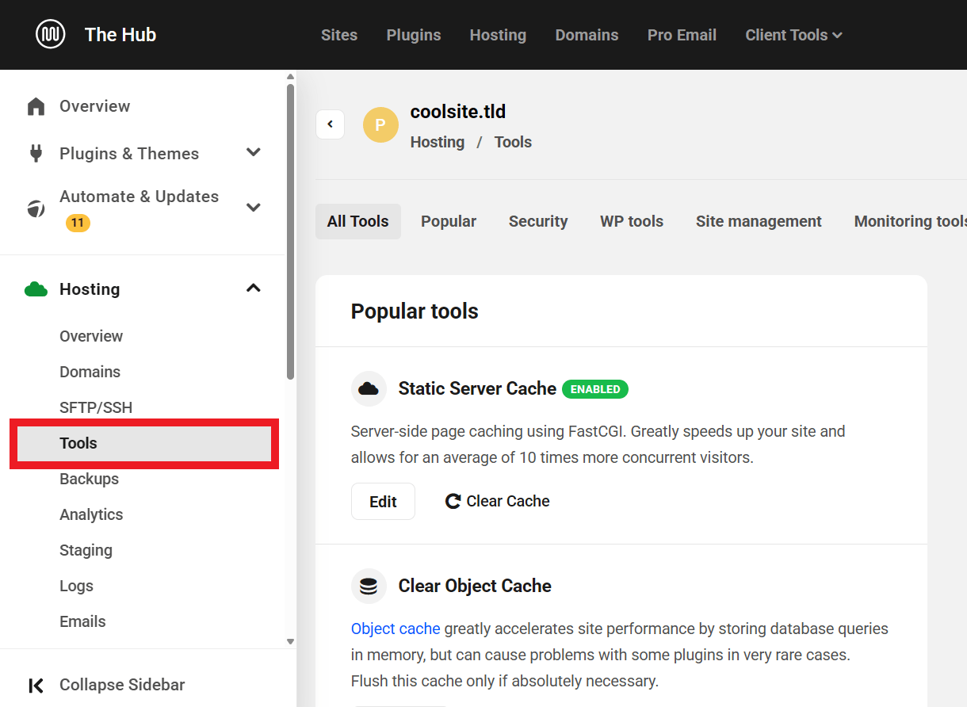
Task: Switch to the Site management tab
Action: [x=759, y=221]
